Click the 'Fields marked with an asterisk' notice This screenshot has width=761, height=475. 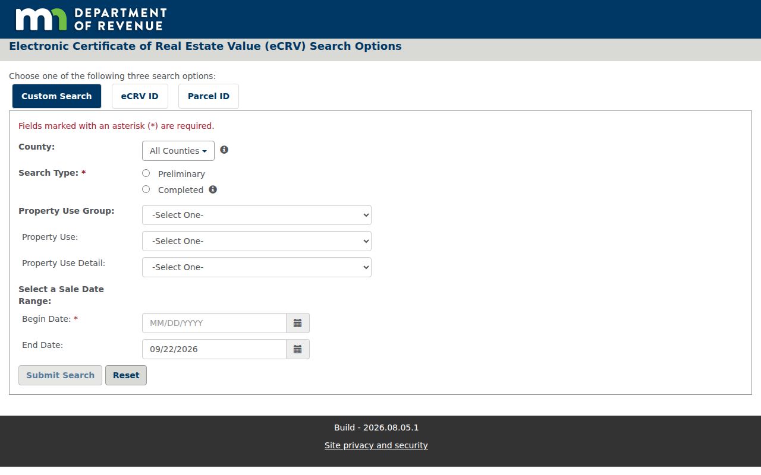click(116, 126)
